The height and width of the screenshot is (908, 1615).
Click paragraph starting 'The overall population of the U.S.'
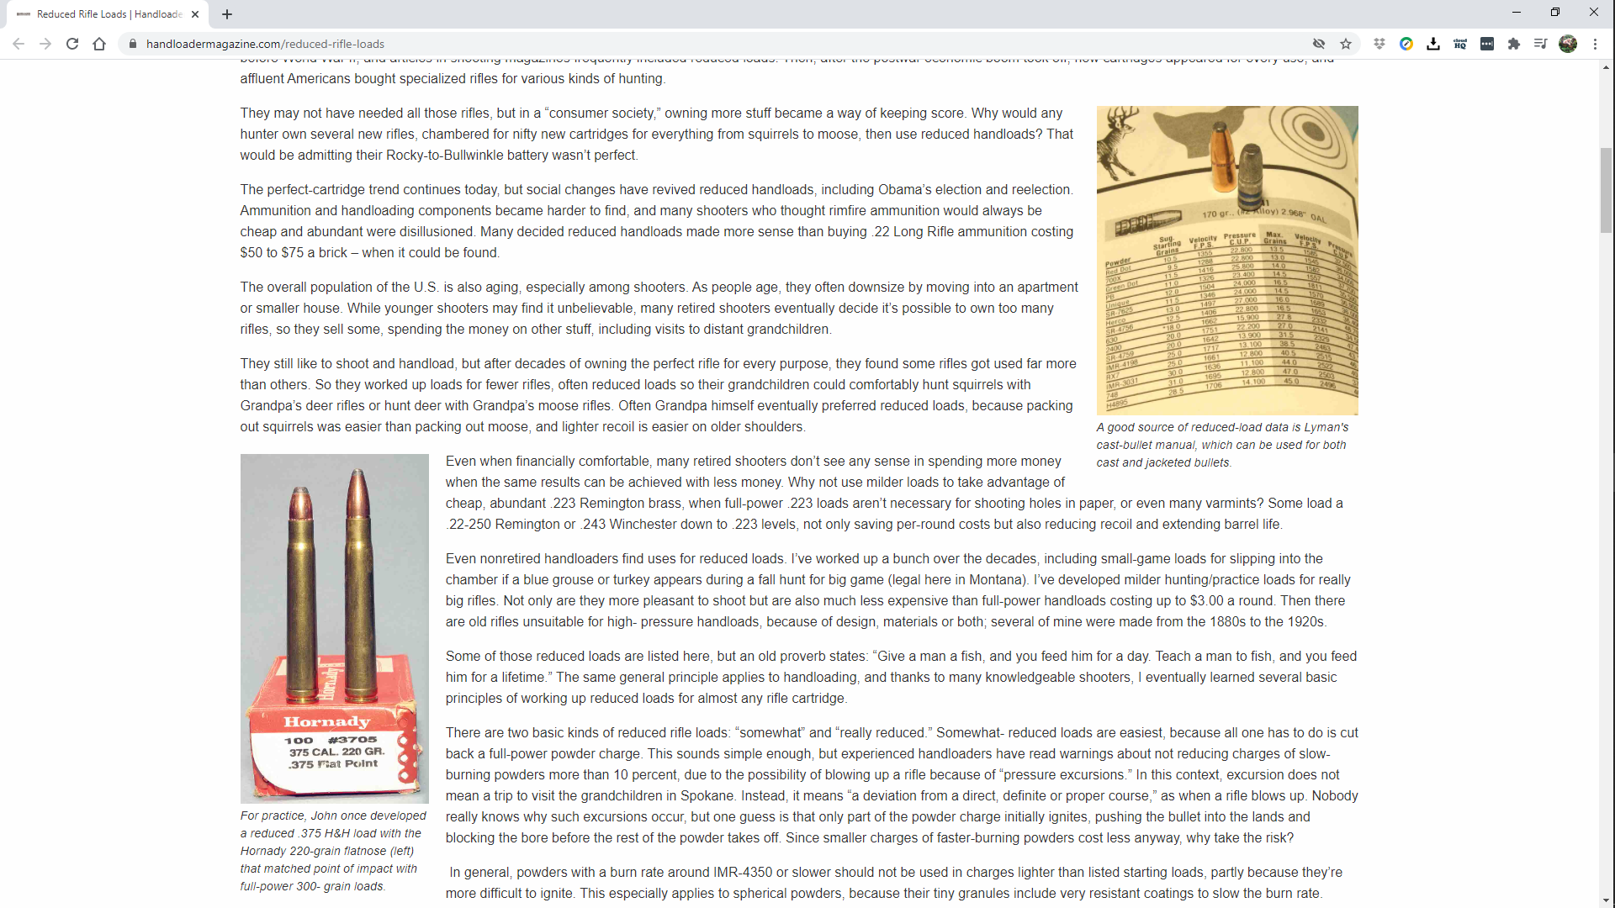[659, 308]
